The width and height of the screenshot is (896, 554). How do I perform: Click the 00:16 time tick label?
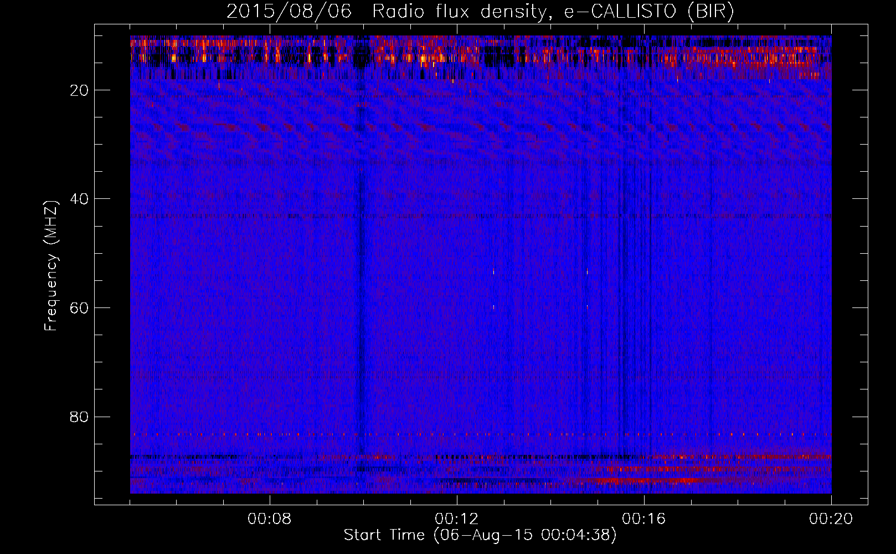pos(644,519)
